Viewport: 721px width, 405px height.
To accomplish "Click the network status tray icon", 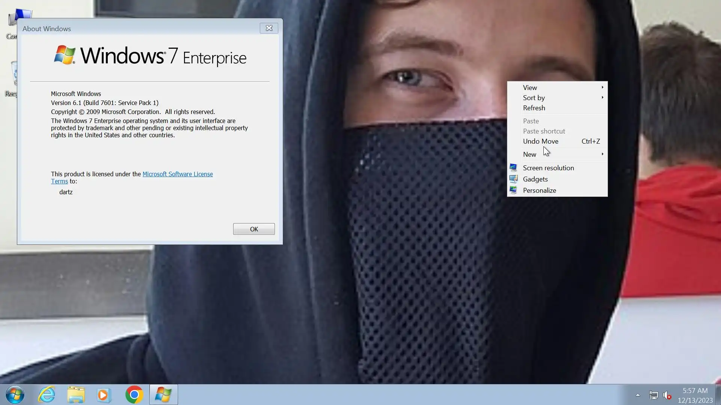I will [x=653, y=395].
